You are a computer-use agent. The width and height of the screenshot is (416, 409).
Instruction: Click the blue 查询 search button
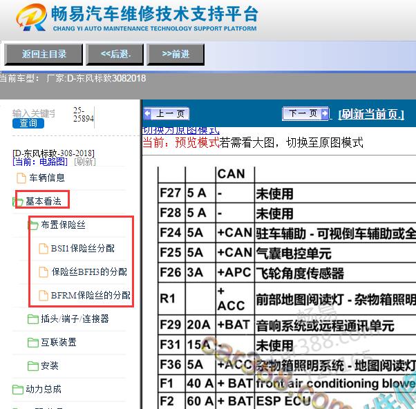(28, 123)
